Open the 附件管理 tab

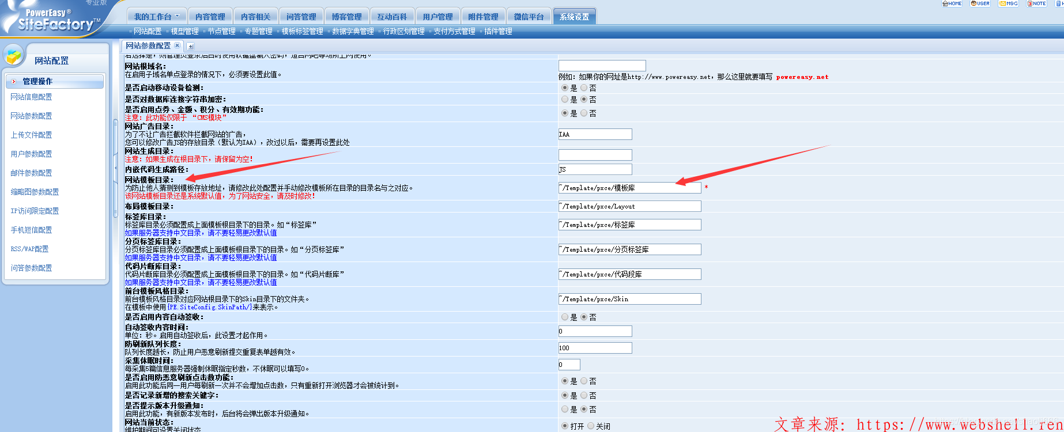(483, 17)
